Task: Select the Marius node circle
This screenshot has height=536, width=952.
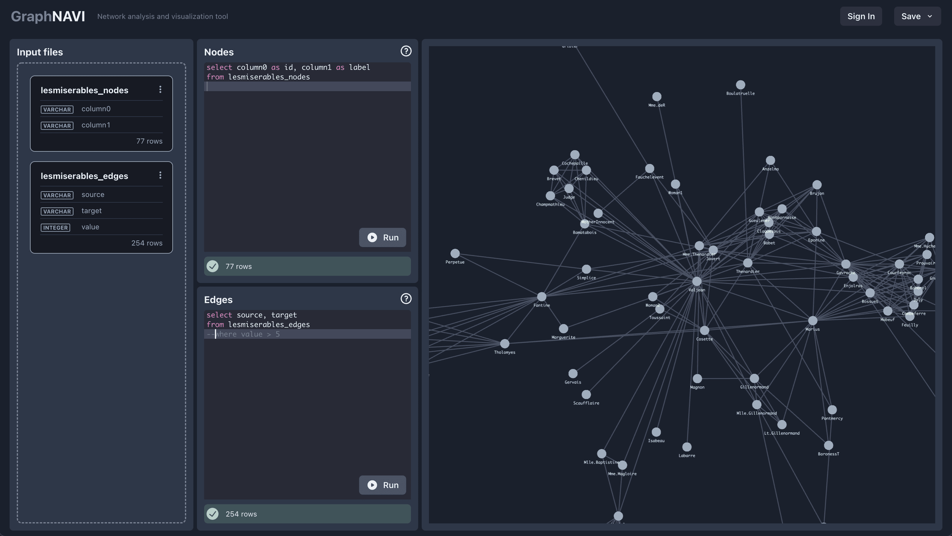Action: (812, 320)
